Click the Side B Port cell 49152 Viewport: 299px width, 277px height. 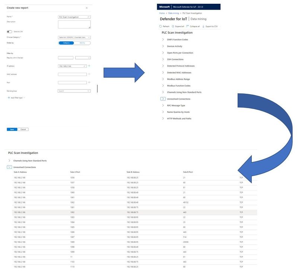pyautogui.click(x=186, y=202)
